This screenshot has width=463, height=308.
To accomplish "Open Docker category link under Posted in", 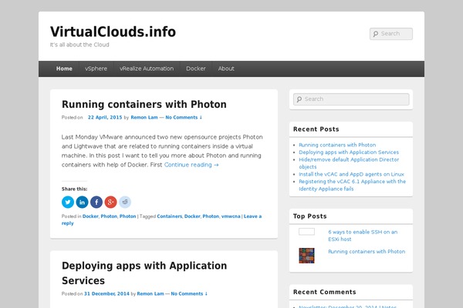I will click(x=90, y=216).
